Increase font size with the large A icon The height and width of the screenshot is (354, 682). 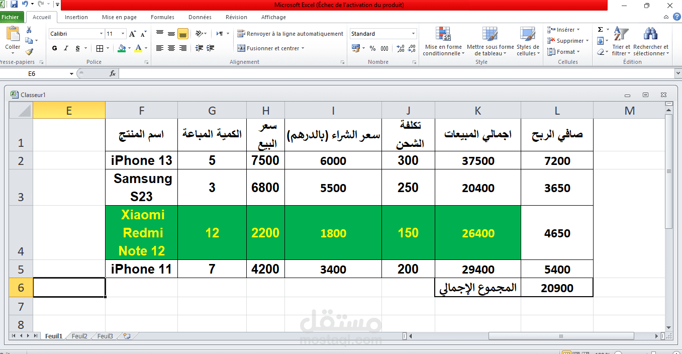(133, 34)
